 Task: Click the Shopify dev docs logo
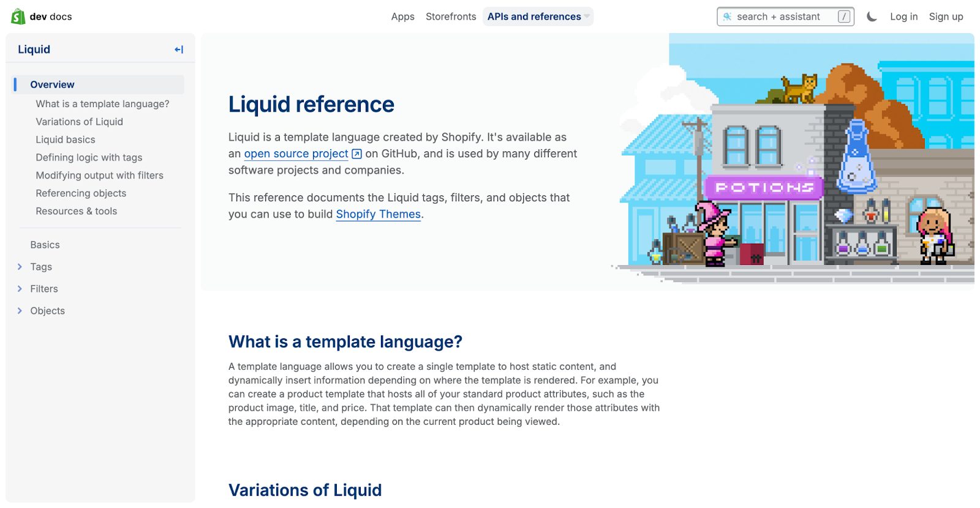[42, 17]
